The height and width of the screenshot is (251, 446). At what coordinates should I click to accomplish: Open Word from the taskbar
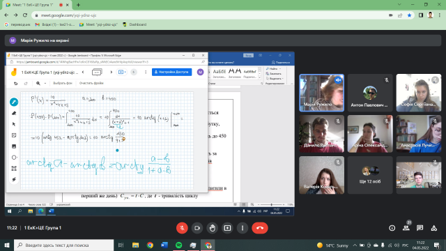pos(164,245)
